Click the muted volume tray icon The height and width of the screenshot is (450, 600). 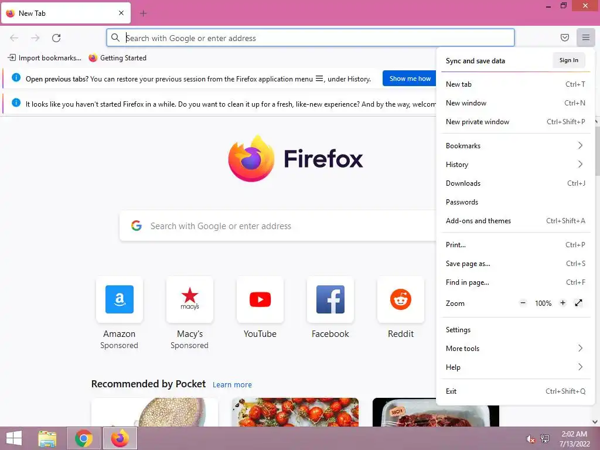pos(530,439)
